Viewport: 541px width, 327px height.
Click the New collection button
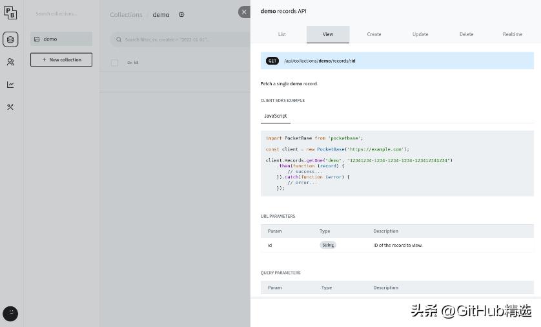[61, 59]
